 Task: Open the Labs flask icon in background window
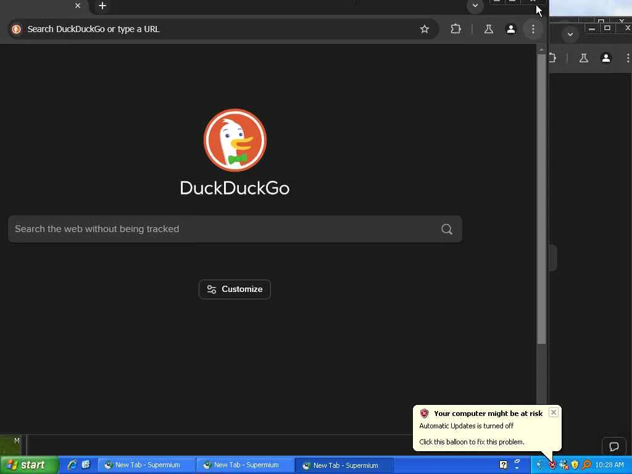tap(584, 58)
